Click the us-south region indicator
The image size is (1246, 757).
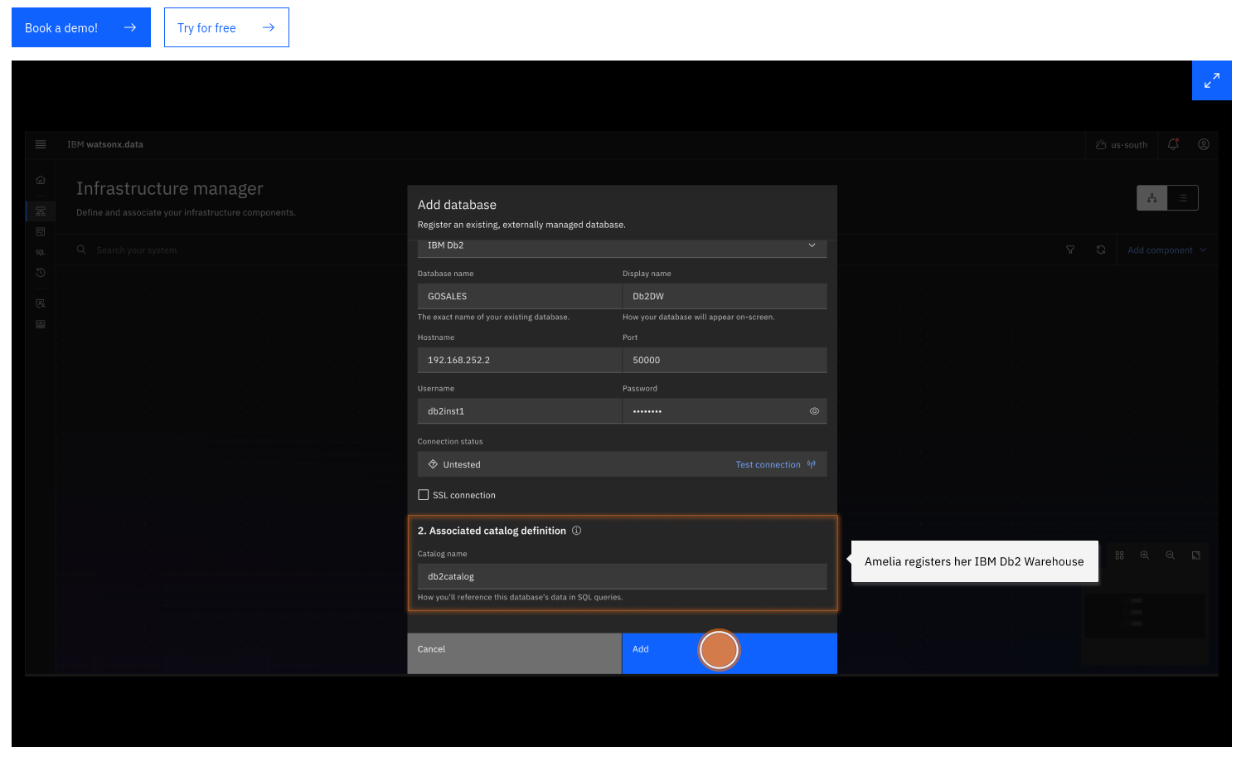[x=1122, y=144]
